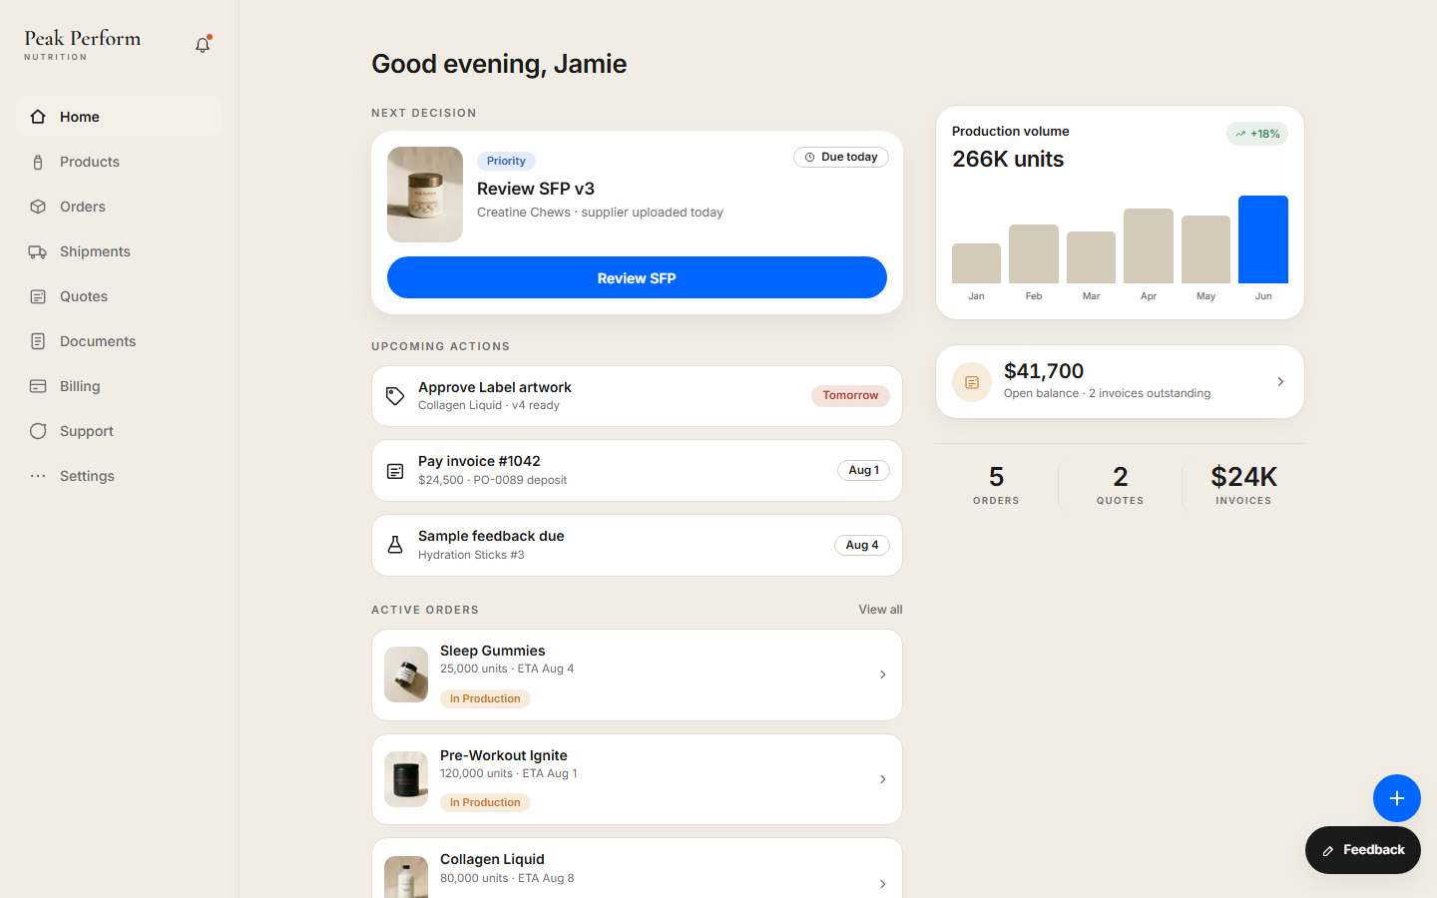Click the Support chat icon

[x=38, y=431]
